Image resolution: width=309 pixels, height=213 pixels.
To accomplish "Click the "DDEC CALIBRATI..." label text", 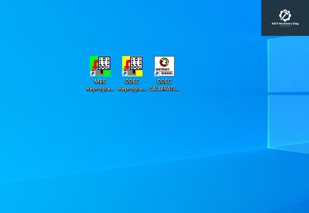I will pos(164,85).
